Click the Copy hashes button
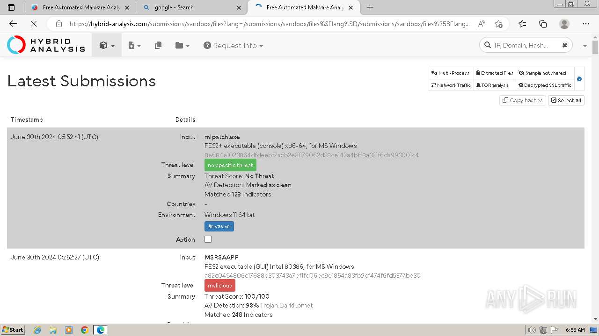 (522, 100)
